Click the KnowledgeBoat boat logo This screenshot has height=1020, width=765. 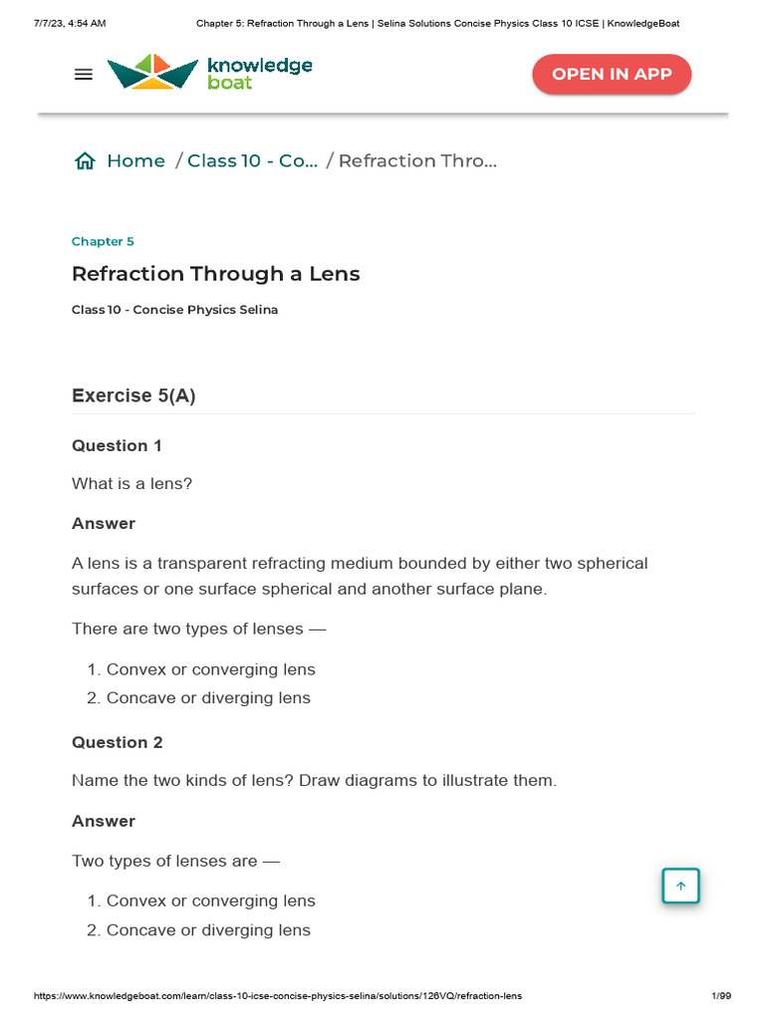pyautogui.click(x=152, y=73)
